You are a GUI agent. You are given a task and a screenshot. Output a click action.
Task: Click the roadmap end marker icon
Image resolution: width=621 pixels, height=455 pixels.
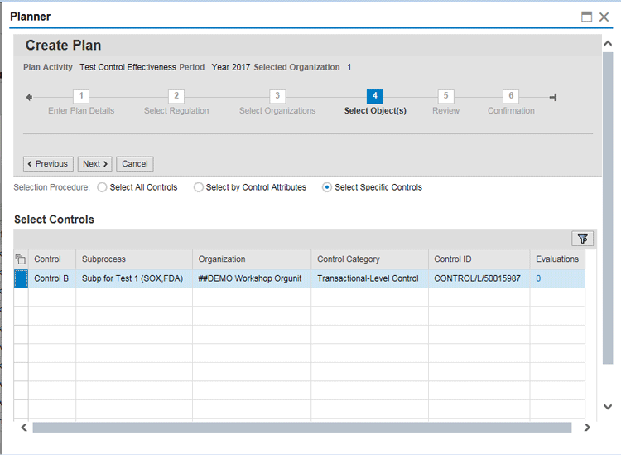click(x=553, y=97)
